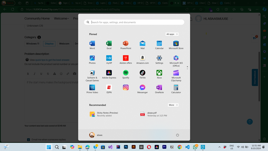
Task: Open Messenger app
Action: (x=142, y=89)
